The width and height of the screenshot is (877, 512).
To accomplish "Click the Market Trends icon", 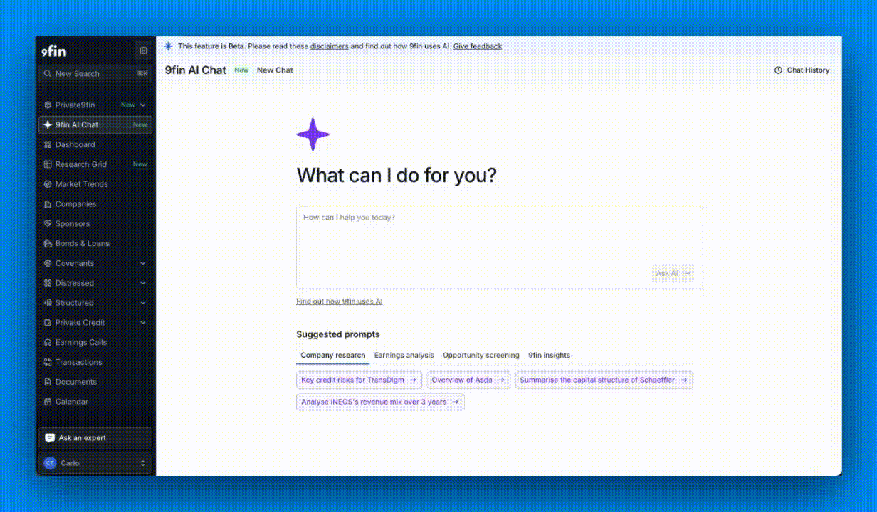I will coord(48,184).
